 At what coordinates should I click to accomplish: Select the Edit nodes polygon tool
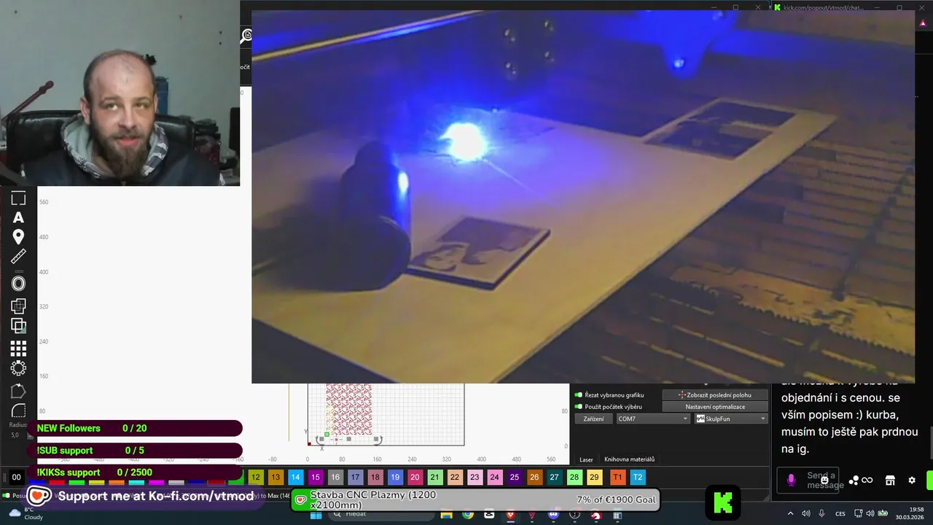[18, 392]
